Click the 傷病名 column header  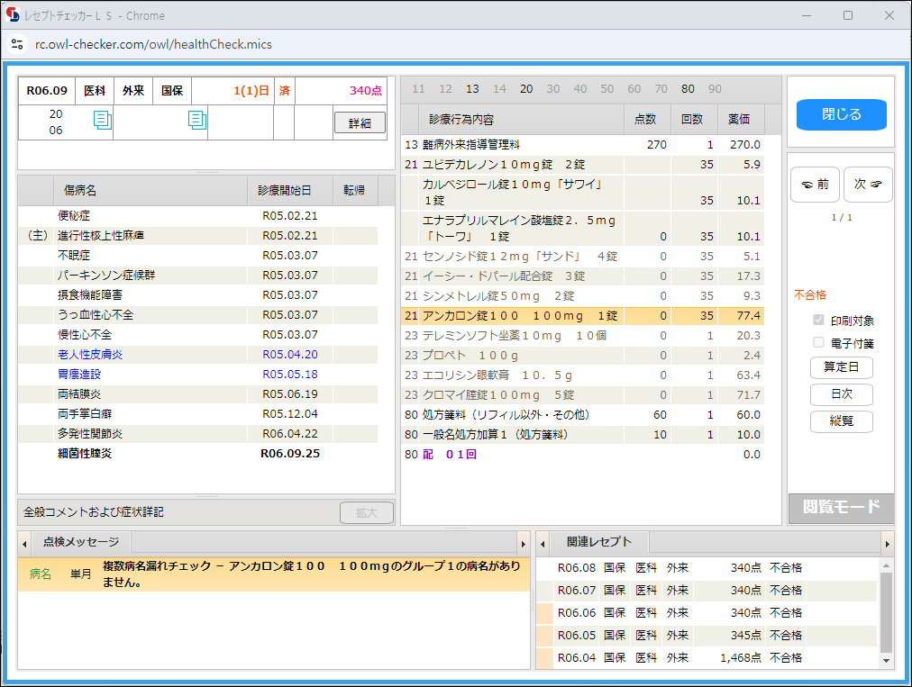tap(150, 191)
